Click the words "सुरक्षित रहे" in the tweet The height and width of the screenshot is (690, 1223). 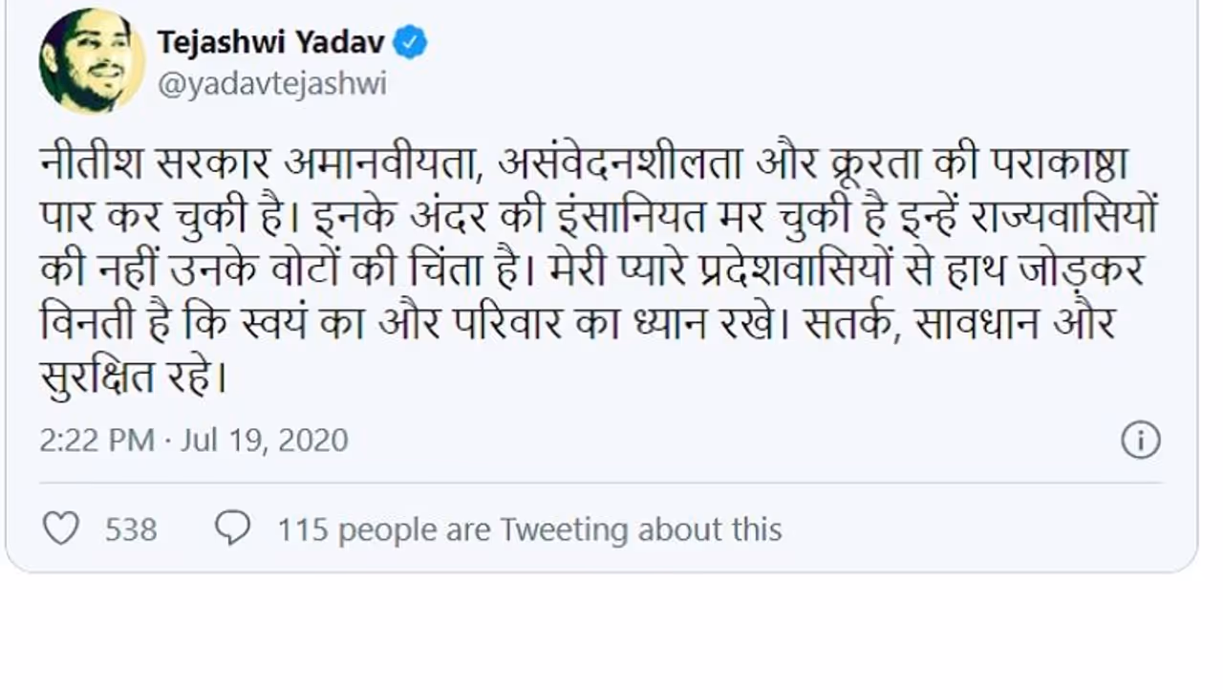(x=132, y=377)
